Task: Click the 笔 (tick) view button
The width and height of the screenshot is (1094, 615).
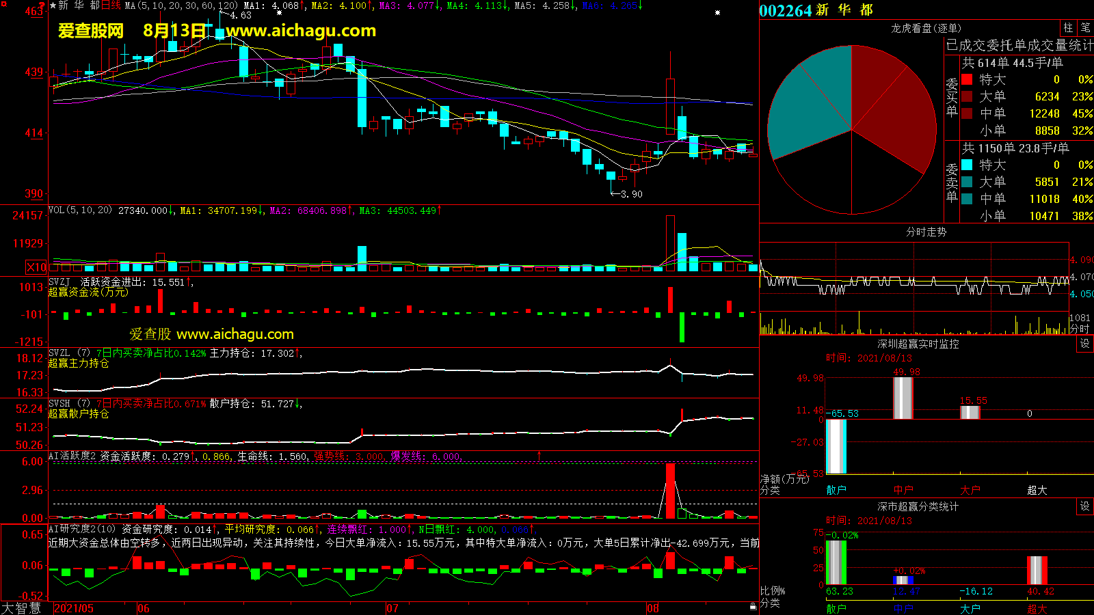Action: [x=1085, y=28]
